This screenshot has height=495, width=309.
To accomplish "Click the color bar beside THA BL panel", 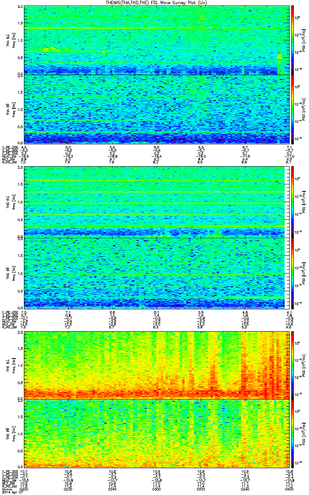I will point(293,40).
